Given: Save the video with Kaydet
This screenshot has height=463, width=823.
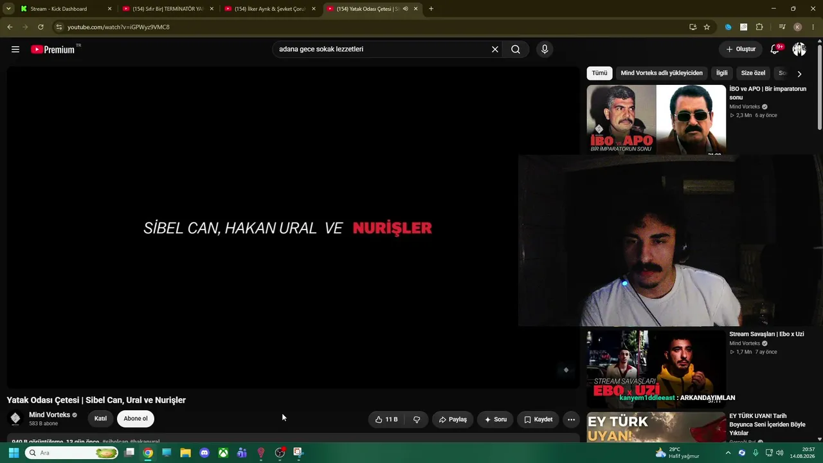Looking at the screenshot, I should [538, 419].
